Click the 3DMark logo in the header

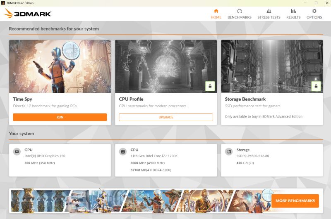27,14
